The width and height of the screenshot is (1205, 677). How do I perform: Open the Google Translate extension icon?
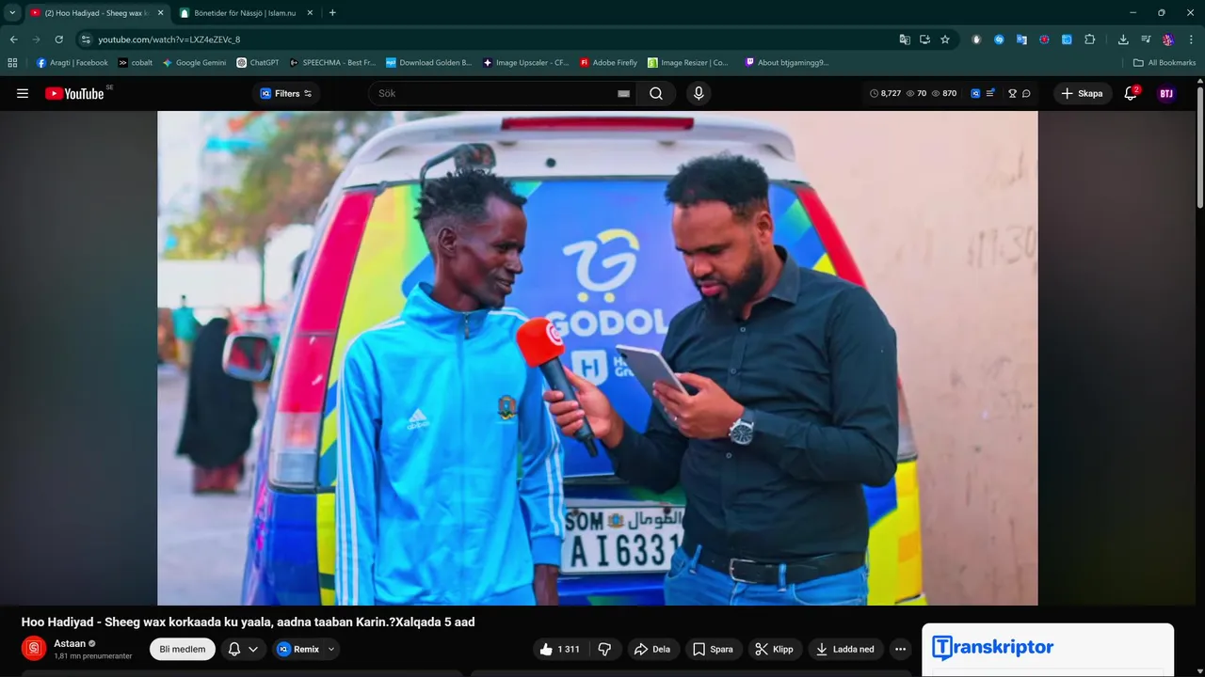[x=1021, y=39]
